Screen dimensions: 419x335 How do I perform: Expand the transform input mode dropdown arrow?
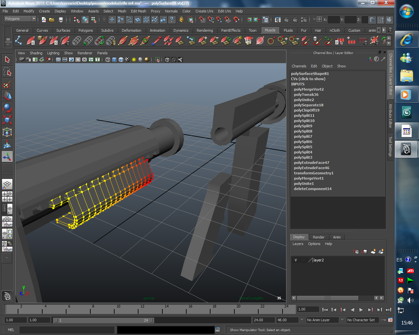tap(314, 19)
